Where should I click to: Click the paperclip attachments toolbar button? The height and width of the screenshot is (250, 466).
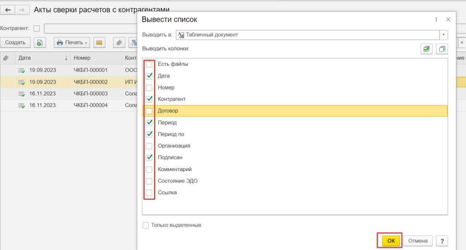click(x=119, y=42)
